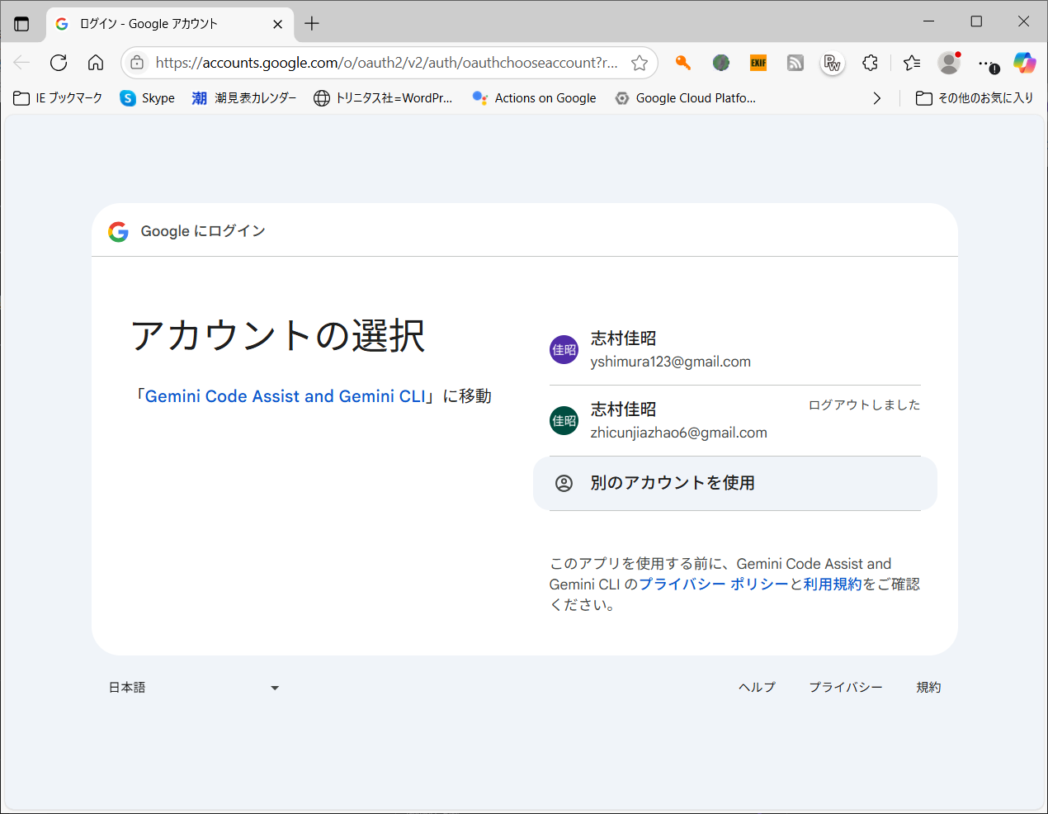Image resolution: width=1048 pixels, height=814 pixels.
Task: Show more favorites bar items
Action: tap(877, 98)
